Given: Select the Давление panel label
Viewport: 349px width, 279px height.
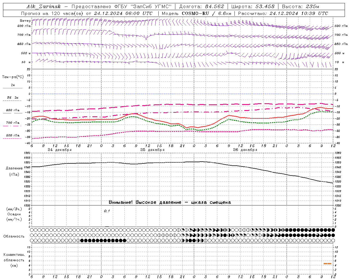Looking at the screenshot, I should click(x=14, y=168).
